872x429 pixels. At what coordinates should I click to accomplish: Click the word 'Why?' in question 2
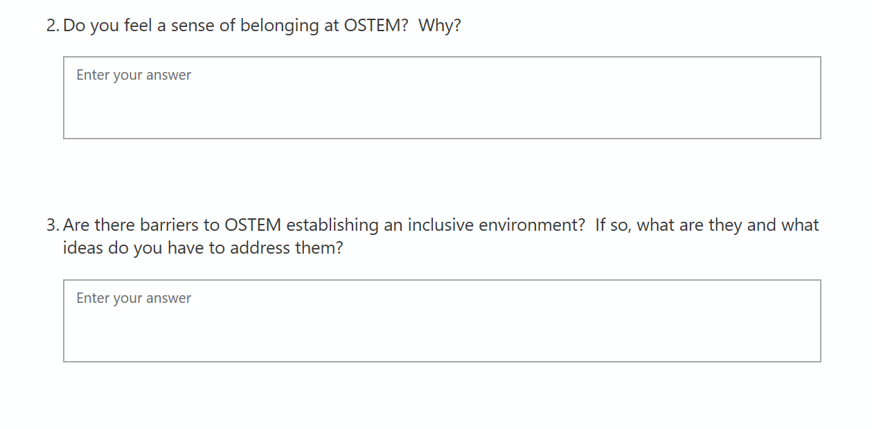pyautogui.click(x=440, y=26)
